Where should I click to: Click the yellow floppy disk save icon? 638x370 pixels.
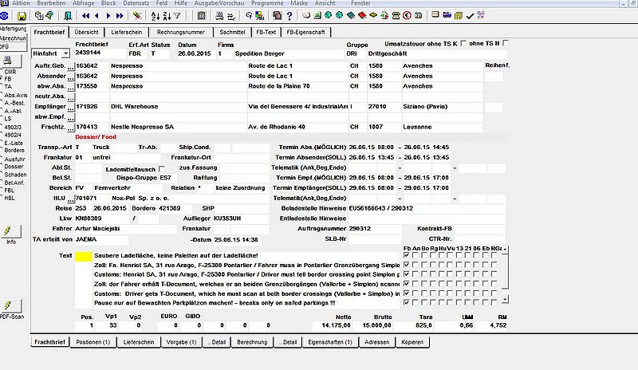[22, 16]
